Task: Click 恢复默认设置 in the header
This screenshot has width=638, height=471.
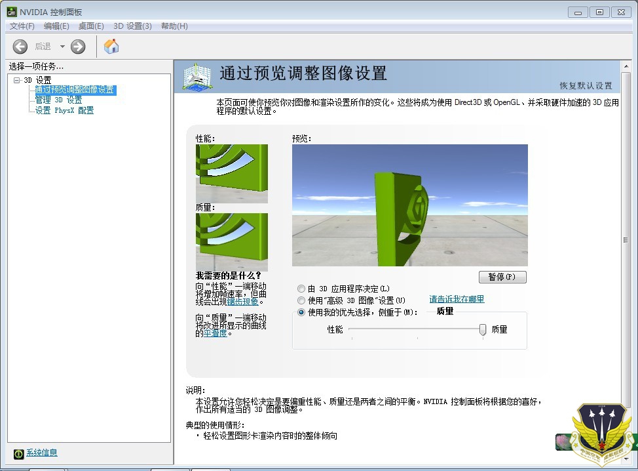Action: tap(586, 86)
